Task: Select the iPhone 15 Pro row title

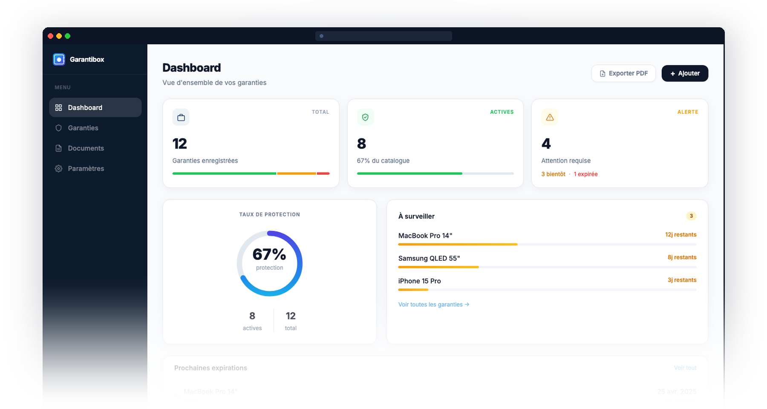Action: [420, 281]
